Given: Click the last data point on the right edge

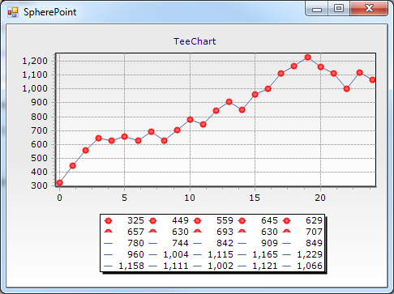Looking at the screenshot, I should 372,80.
